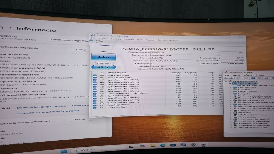This screenshot has width=274, height=154.
Task: Select 'Czas pracy dysku' attribute text
Action: click(x=118, y=75)
